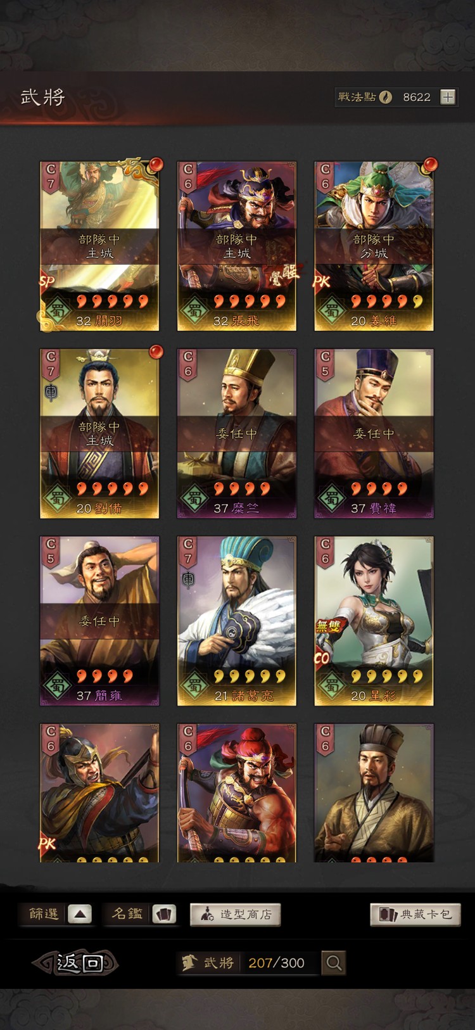The height and width of the screenshot is (1030, 475).
Task: Open the 名鑑 card catalog icon
Action: click(165, 914)
